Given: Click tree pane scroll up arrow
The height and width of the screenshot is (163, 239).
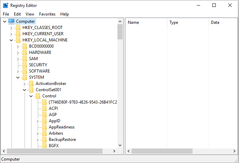Looking at the screenshot, I should [120, 21].
